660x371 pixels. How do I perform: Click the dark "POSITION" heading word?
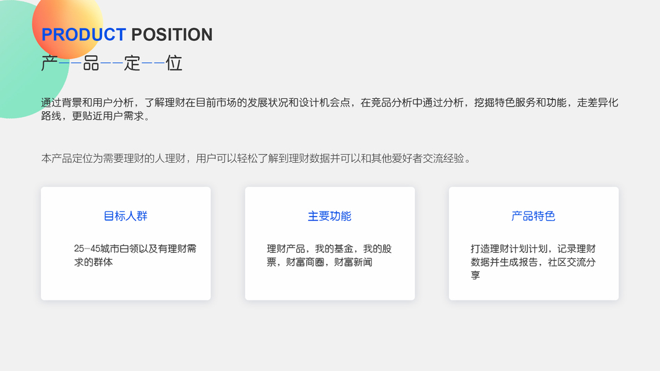172,35
